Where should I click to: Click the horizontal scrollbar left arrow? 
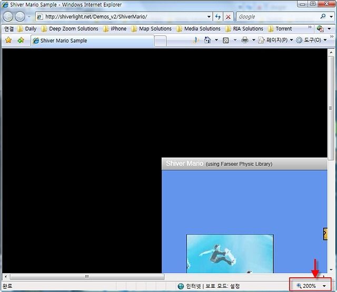(x=6, y=276)
